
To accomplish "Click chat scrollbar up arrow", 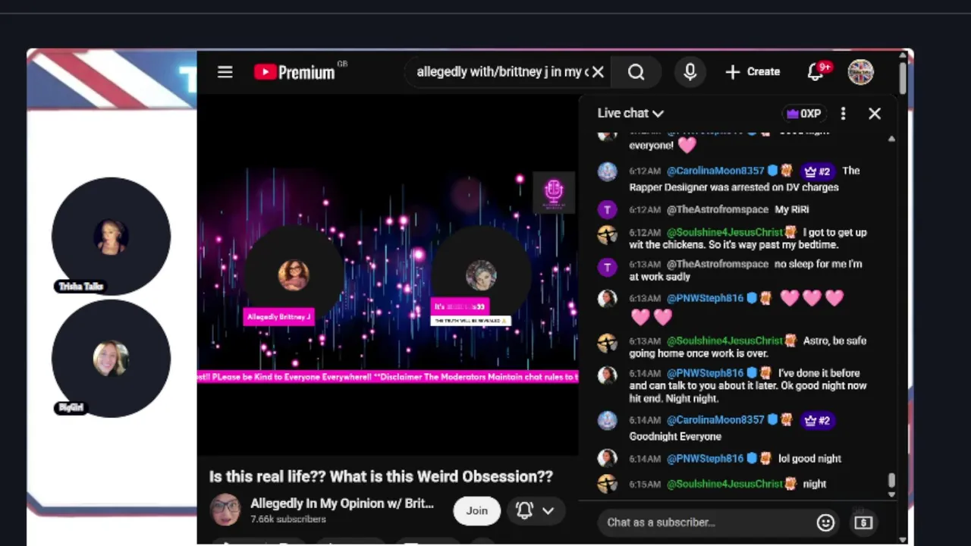I will (x=891, y=139).
